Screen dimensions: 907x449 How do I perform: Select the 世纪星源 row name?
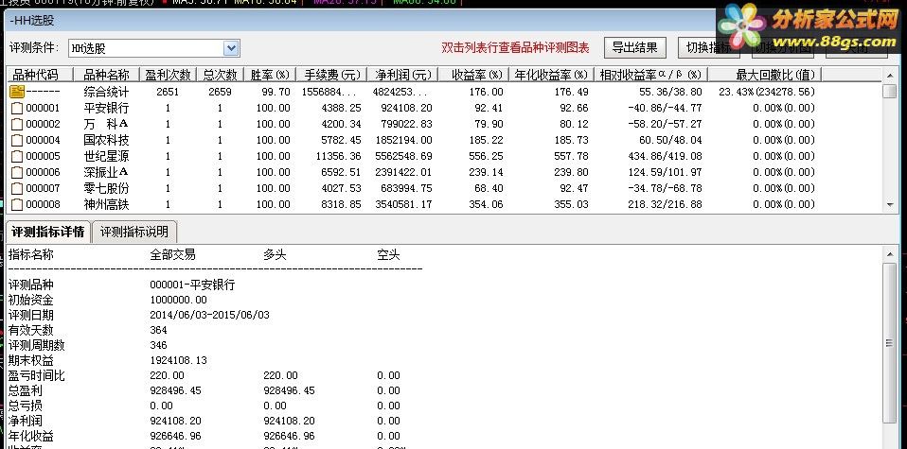[x=106, y=157]
